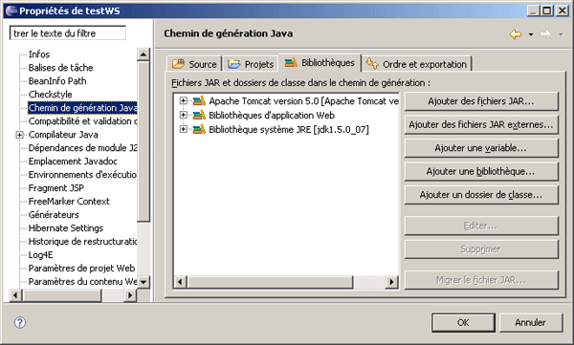Expand the Bibliothèques d'application Web node

pos(183,115)
